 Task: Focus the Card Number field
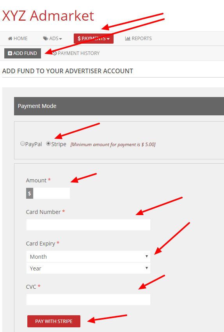tap(88, 225)
